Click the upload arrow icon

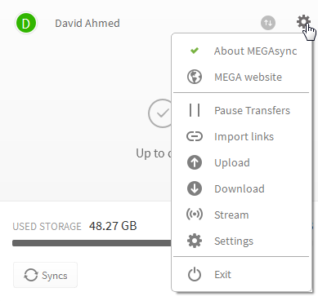195,162
